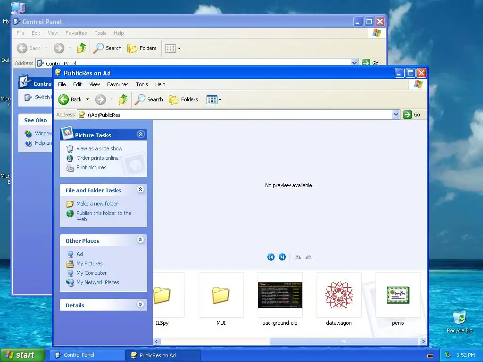Switch to Control Panel taskbar button
The width and height of the screenshot is (483, 362).
tap(87, 355)
